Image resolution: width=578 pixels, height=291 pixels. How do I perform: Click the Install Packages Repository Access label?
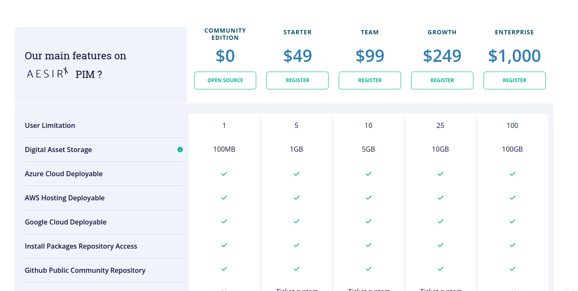point(81,246)
